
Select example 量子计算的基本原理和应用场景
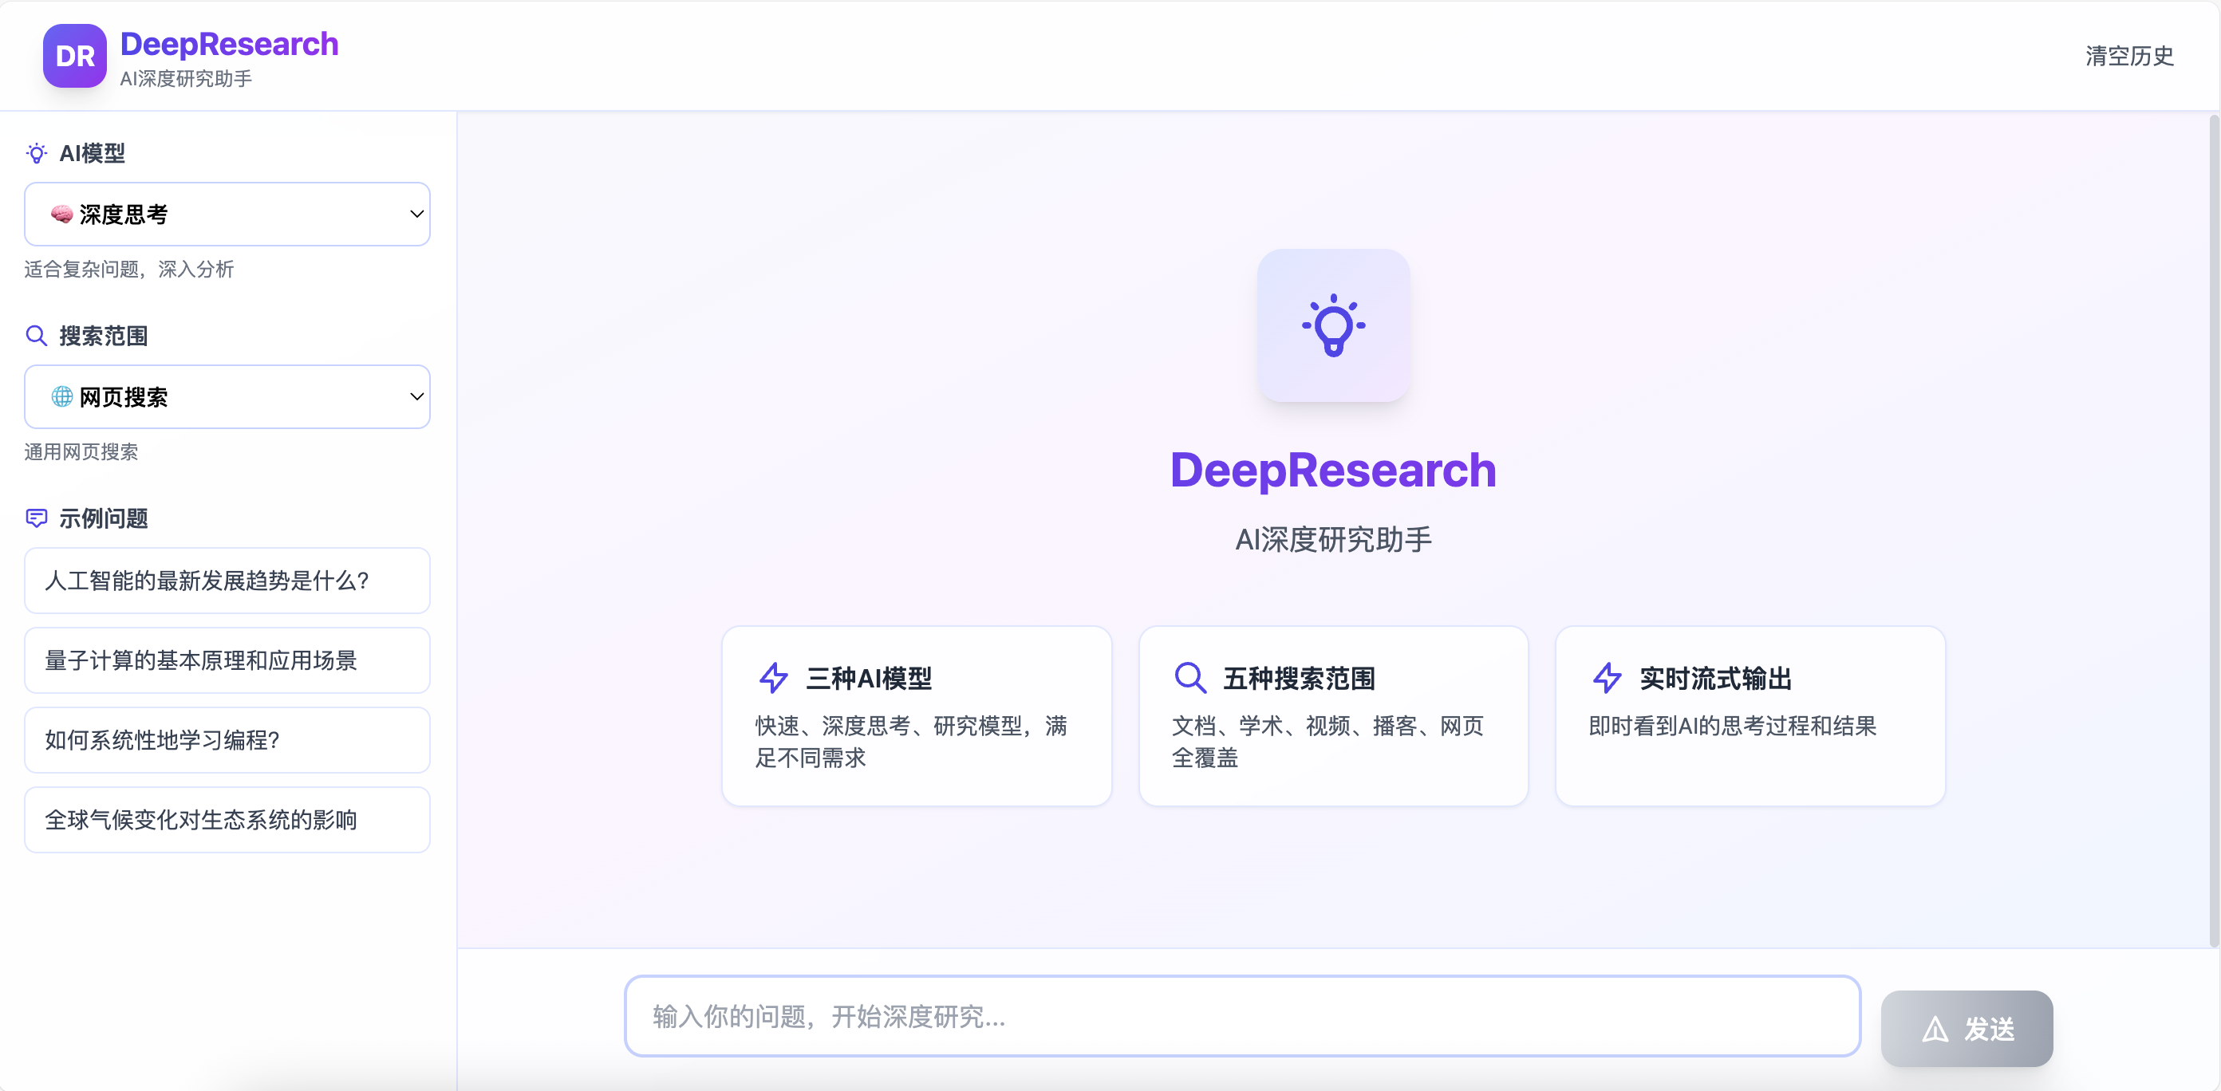[227, 660]
